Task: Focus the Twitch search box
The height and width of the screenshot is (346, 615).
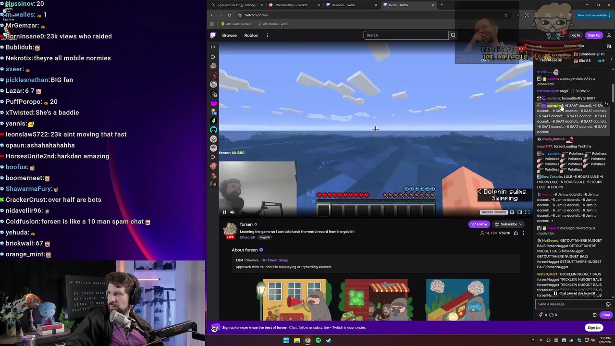Action: pyautogui.click(x=406, y=35)
